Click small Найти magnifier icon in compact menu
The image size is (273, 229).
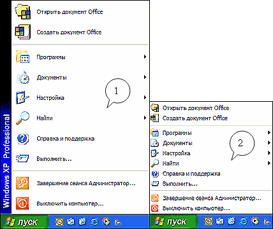tap(155, 163)
